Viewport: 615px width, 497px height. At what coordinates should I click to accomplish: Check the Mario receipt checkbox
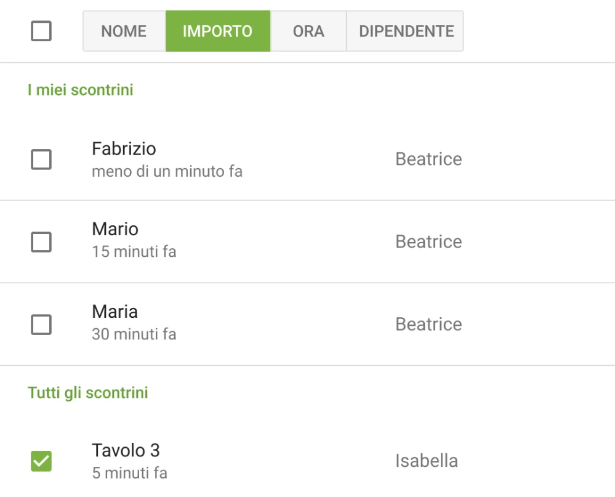(x=40, y=242)
